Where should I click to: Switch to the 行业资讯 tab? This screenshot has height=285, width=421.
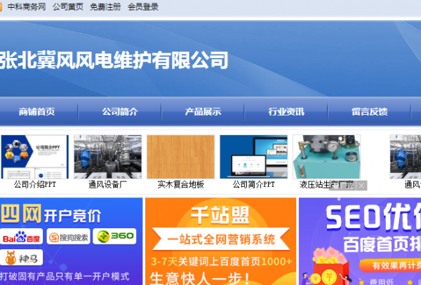pyautogui.click(x=286, y=111)
